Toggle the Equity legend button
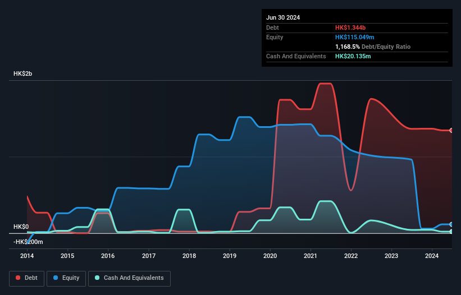 (66, 278)
